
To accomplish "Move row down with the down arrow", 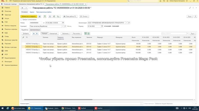I will click(37, 34).
